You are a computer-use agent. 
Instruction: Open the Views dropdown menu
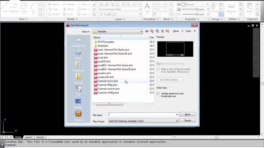pyautogui.click(x=178, y=31)
